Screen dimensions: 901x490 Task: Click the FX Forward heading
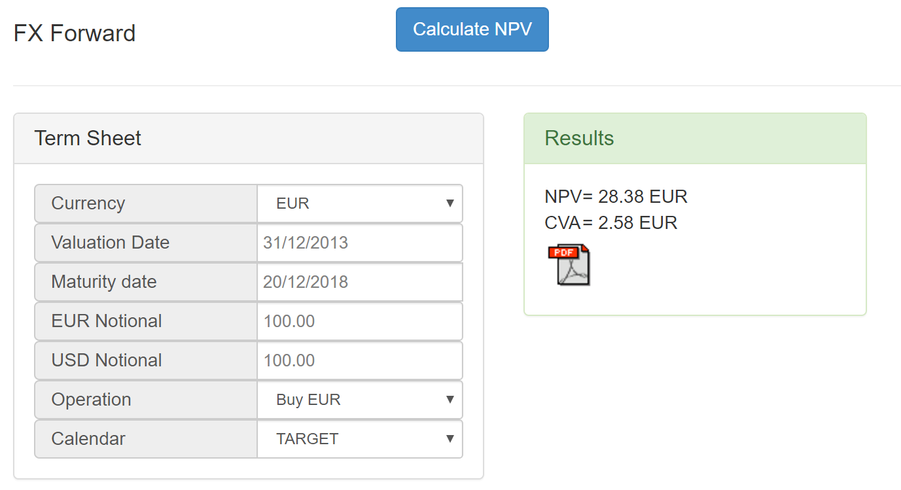[x=74, y=33]
